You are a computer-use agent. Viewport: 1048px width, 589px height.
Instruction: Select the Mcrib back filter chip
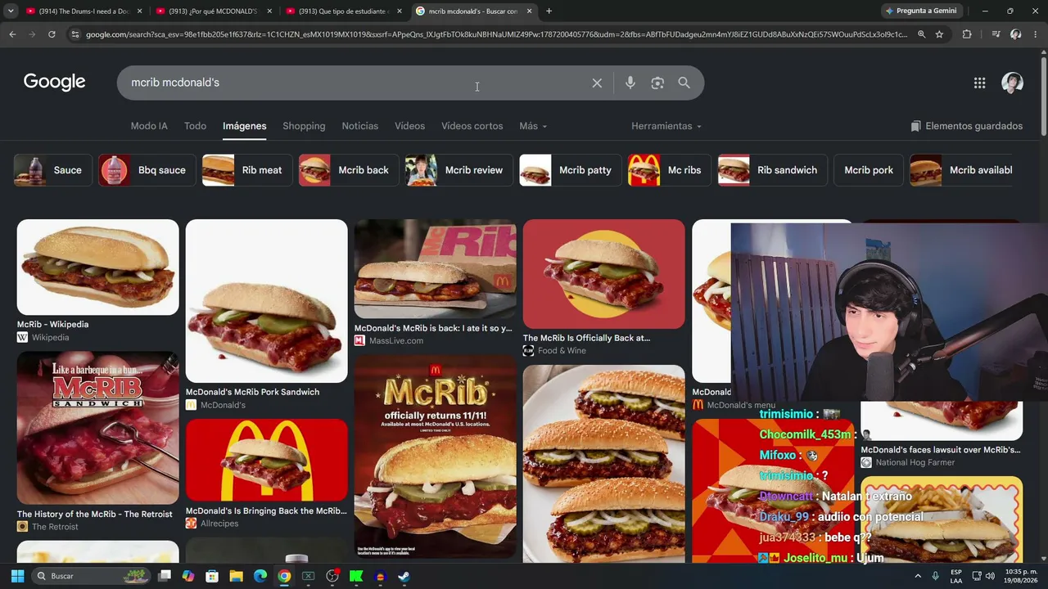[348, 170]
